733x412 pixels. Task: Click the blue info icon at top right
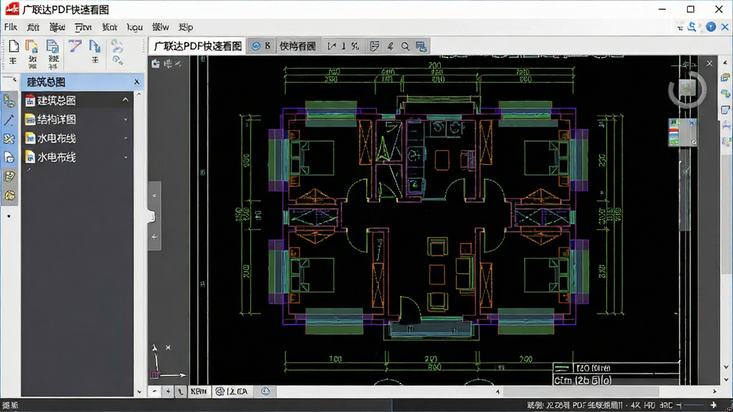(711, 27)
